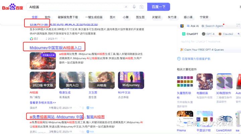Click the 文生图 sublink

(93, 93)
